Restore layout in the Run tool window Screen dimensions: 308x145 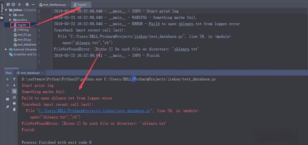point(8,99)
